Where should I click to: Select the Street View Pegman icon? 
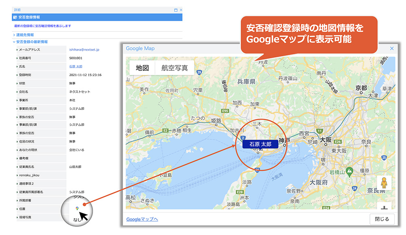click(x=384, y=183)
